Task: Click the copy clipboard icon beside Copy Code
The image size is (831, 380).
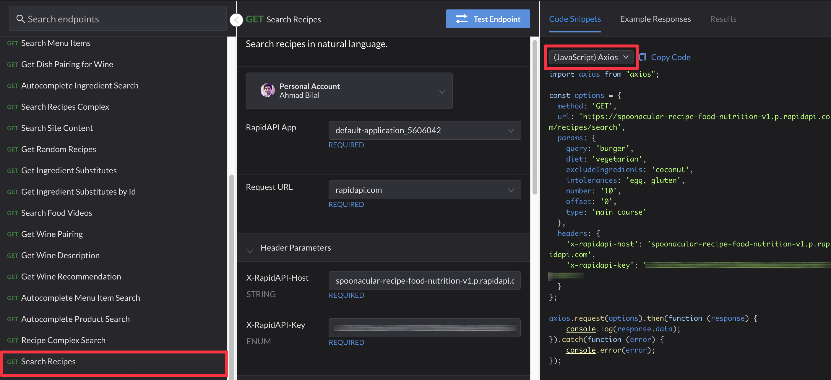Action: click(x=642, y=57)
